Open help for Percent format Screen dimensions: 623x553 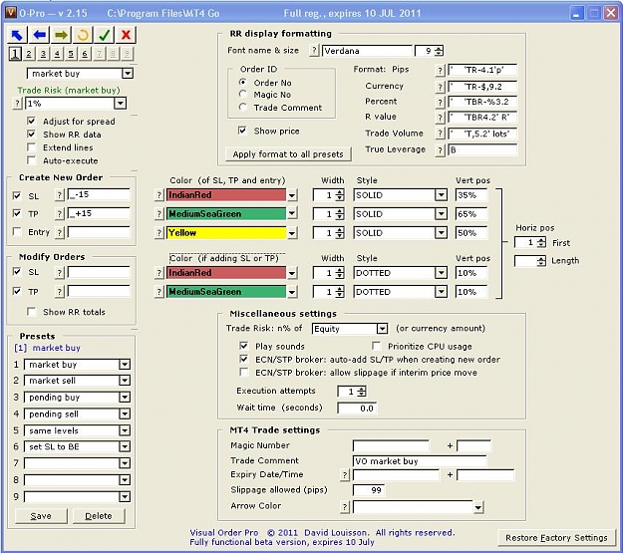point(440,102)
